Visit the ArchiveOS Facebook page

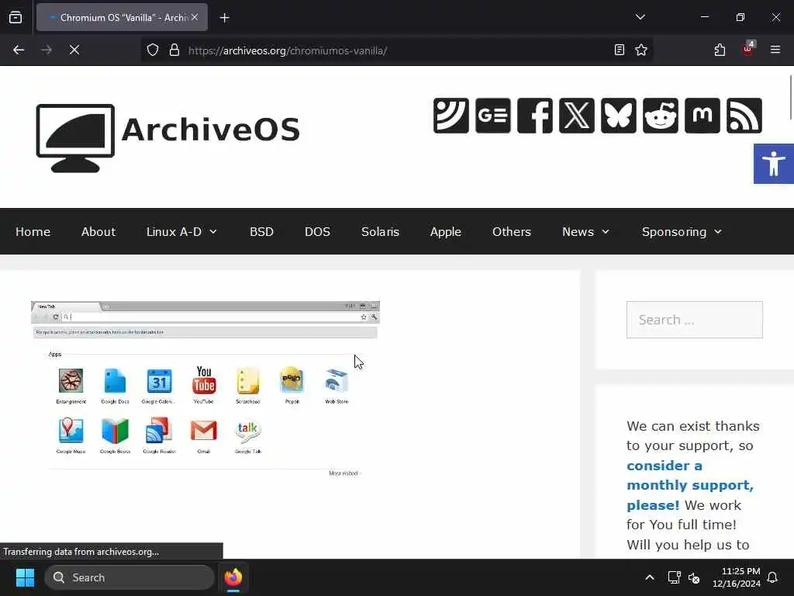click(x=535, y=116)
